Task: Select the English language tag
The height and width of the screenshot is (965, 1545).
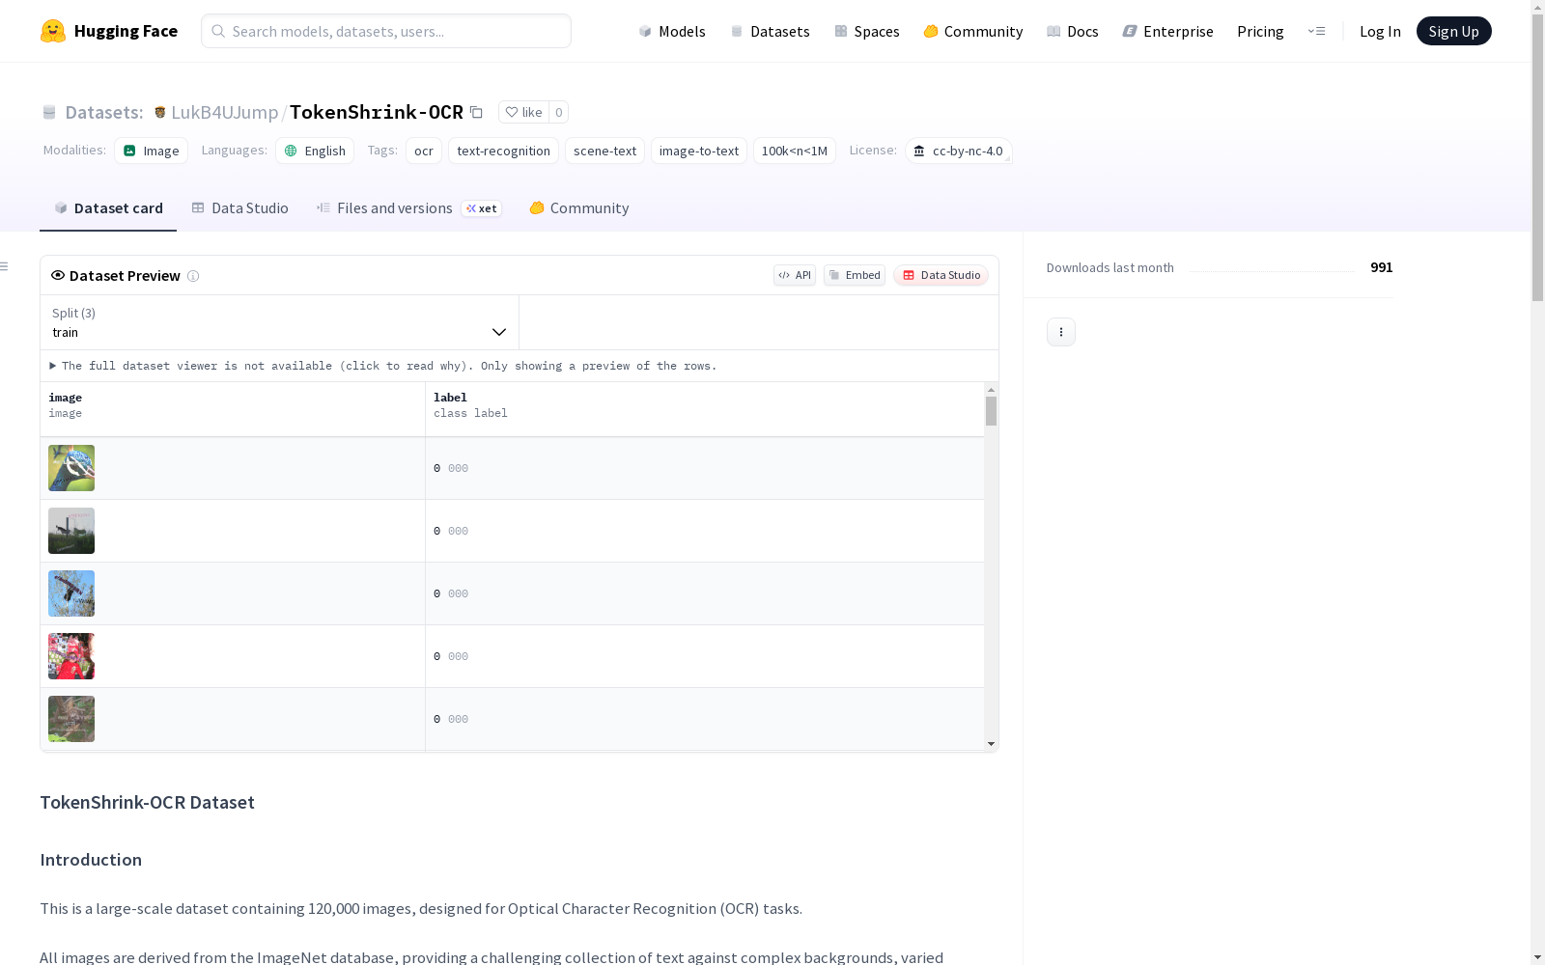Action: pyautogui.click(x=315, y=151)
